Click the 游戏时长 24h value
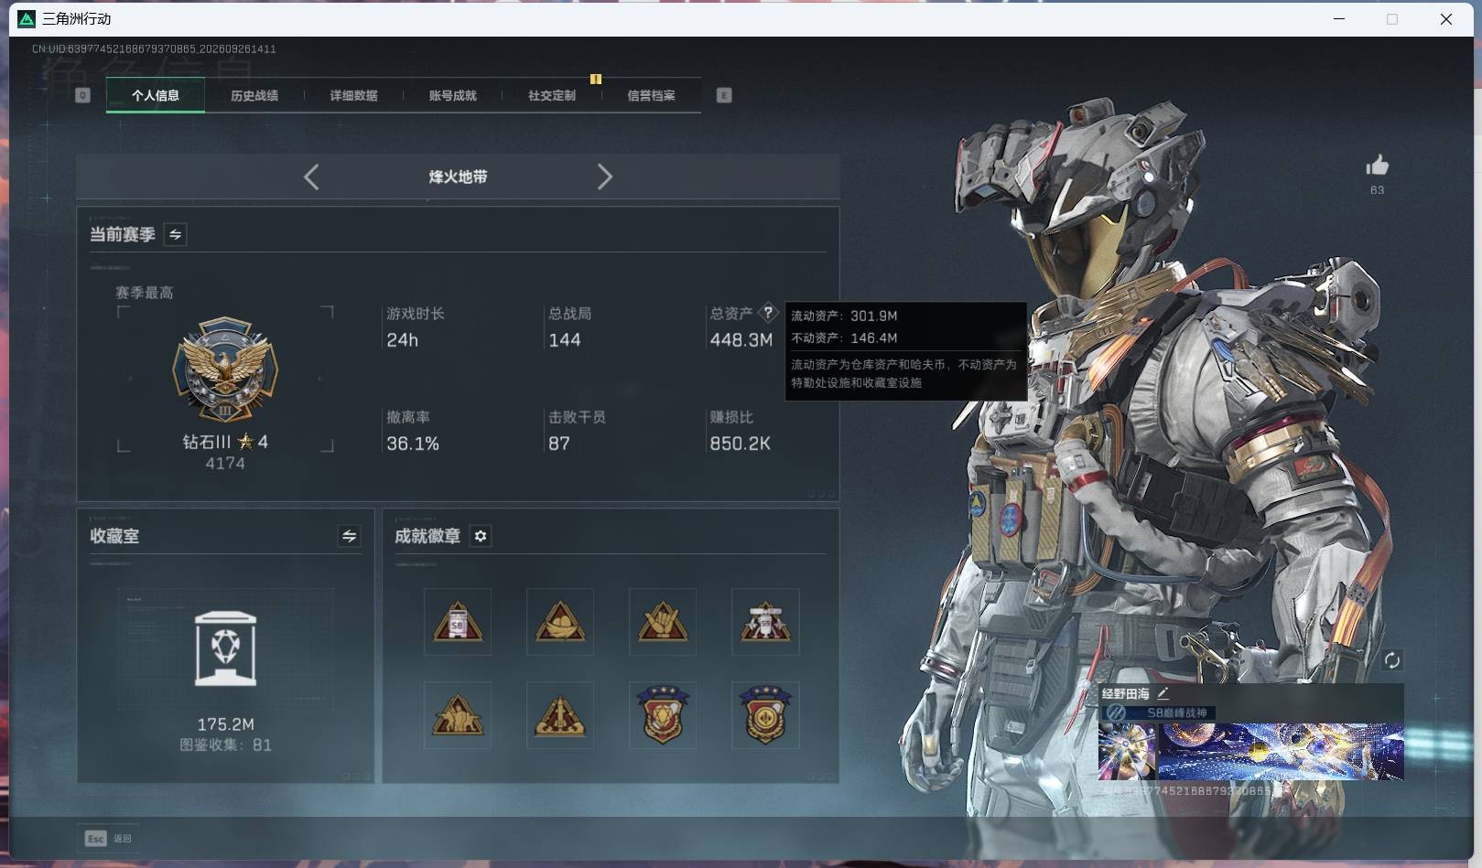 tap(402, 340)
